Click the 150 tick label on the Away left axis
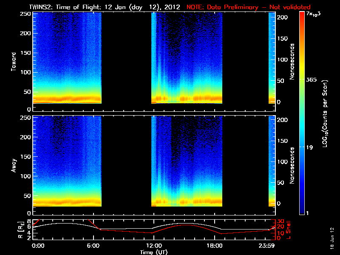 click(25, 156)
